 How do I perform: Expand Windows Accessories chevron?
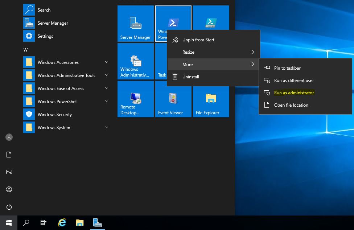click(107, 62)
